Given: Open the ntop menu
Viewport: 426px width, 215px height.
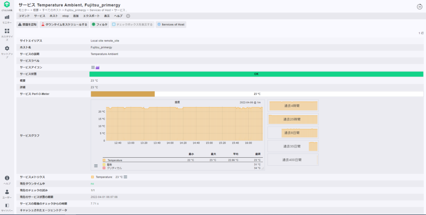Looking at the screenshot, I should [x=65, y=16].
